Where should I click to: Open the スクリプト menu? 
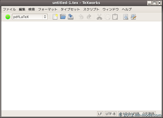coord(91,9)
